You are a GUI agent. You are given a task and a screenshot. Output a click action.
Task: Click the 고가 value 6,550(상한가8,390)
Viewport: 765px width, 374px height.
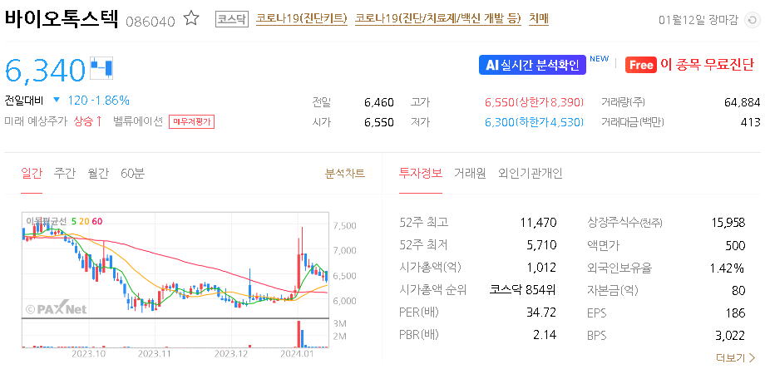pyautogui.click(x=534, y=102)
